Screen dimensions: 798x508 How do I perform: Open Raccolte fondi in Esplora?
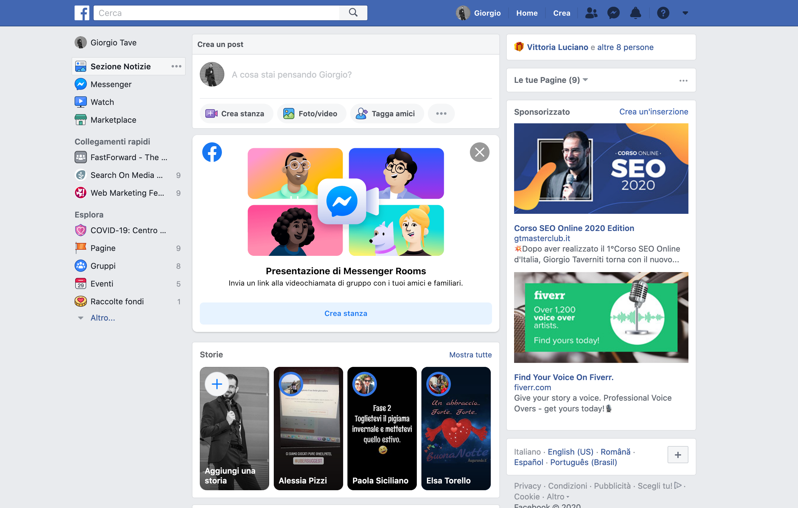109,301
